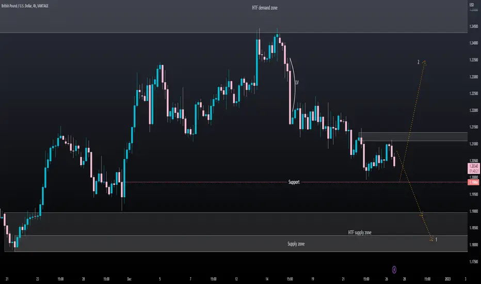Click the 5 date label on time axis
Viewport: 481px width, 284px height.
160,279
